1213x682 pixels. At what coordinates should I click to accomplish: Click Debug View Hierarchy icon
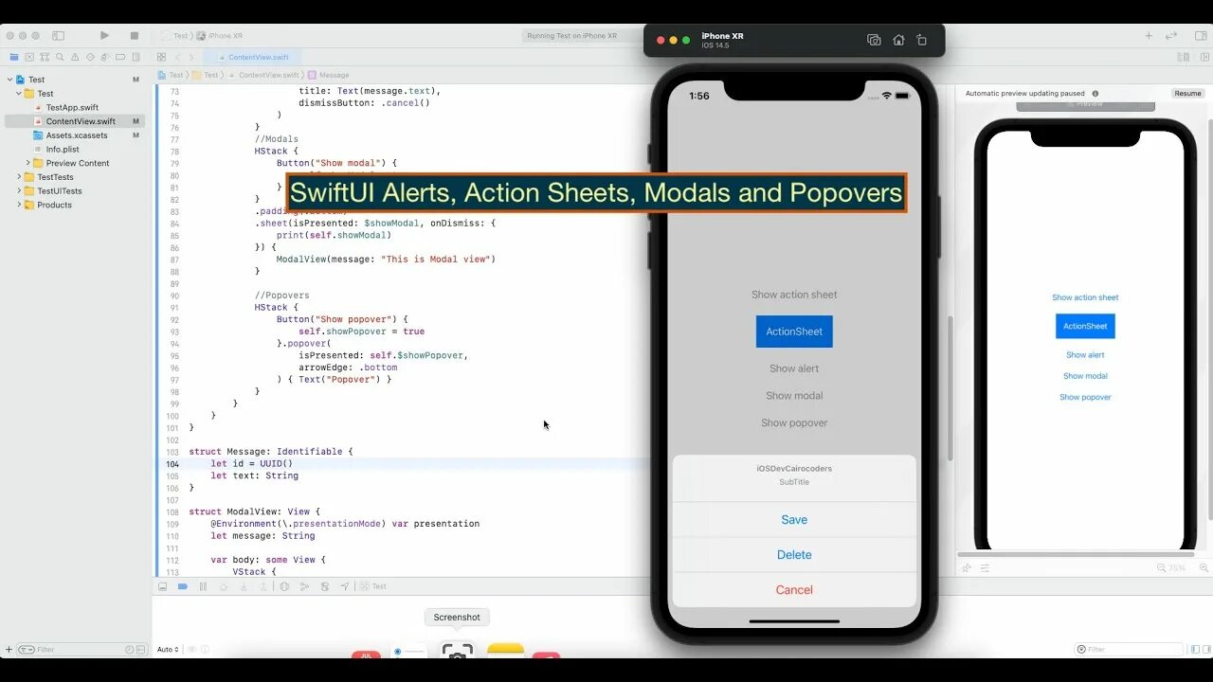tap(284, 586)
